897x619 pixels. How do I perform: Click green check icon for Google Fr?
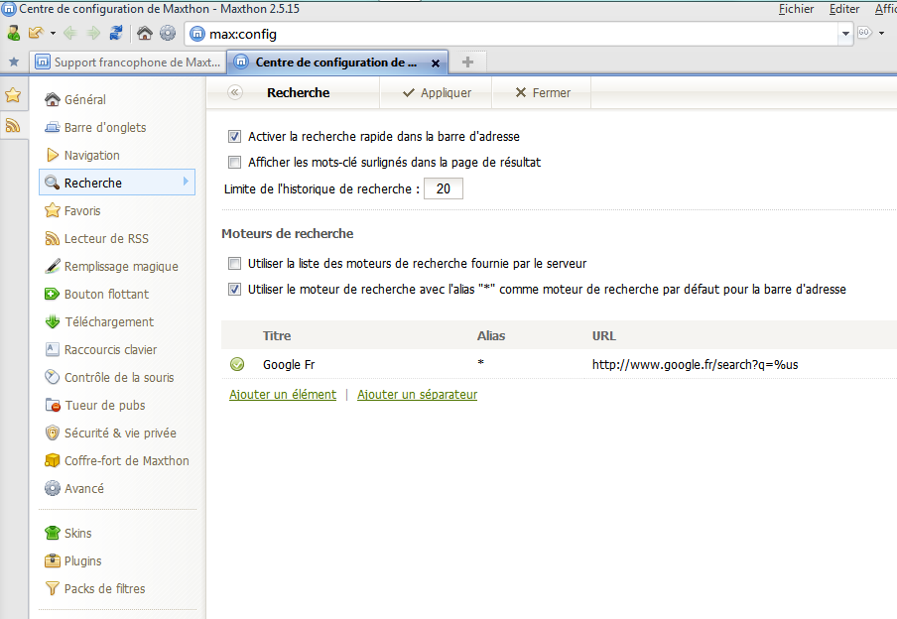[x=237, y=364]
